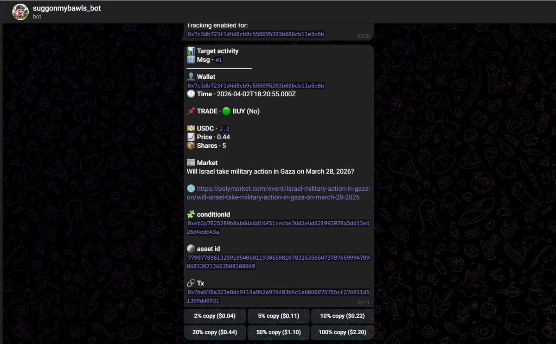Choose 10% copy ($0.22) button
The image size is (556, 344).
[x=342, y=316]
